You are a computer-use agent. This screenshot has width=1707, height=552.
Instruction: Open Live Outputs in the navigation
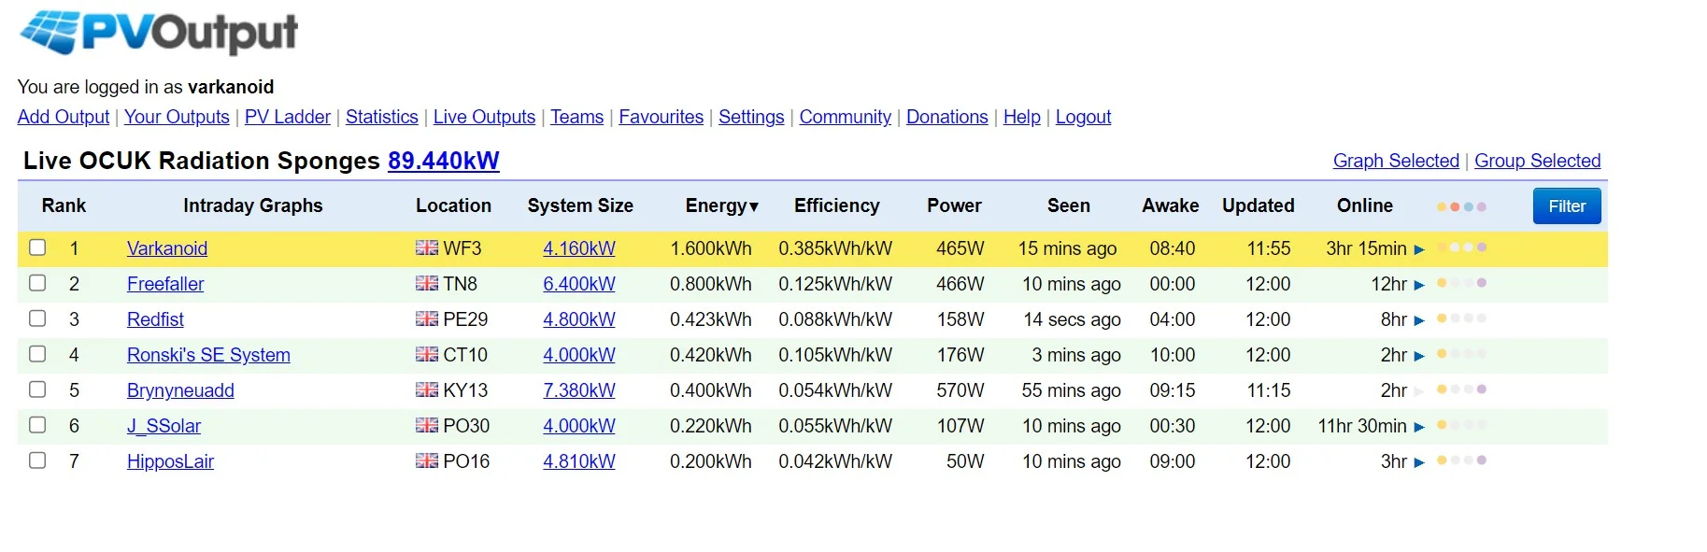pyautogui.click(x=484, y=117)
